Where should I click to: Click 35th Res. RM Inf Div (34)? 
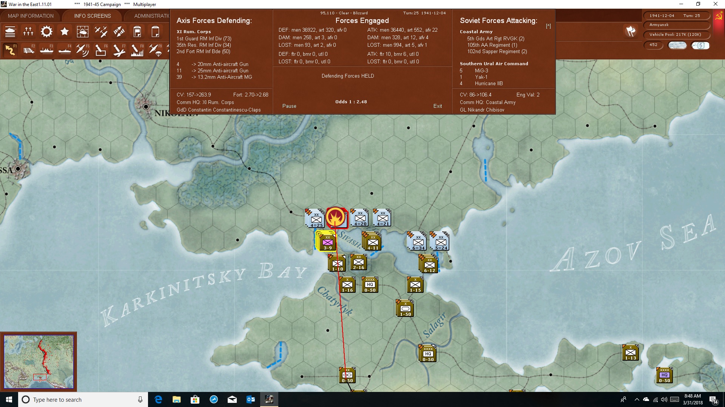[x=204, y=45]
